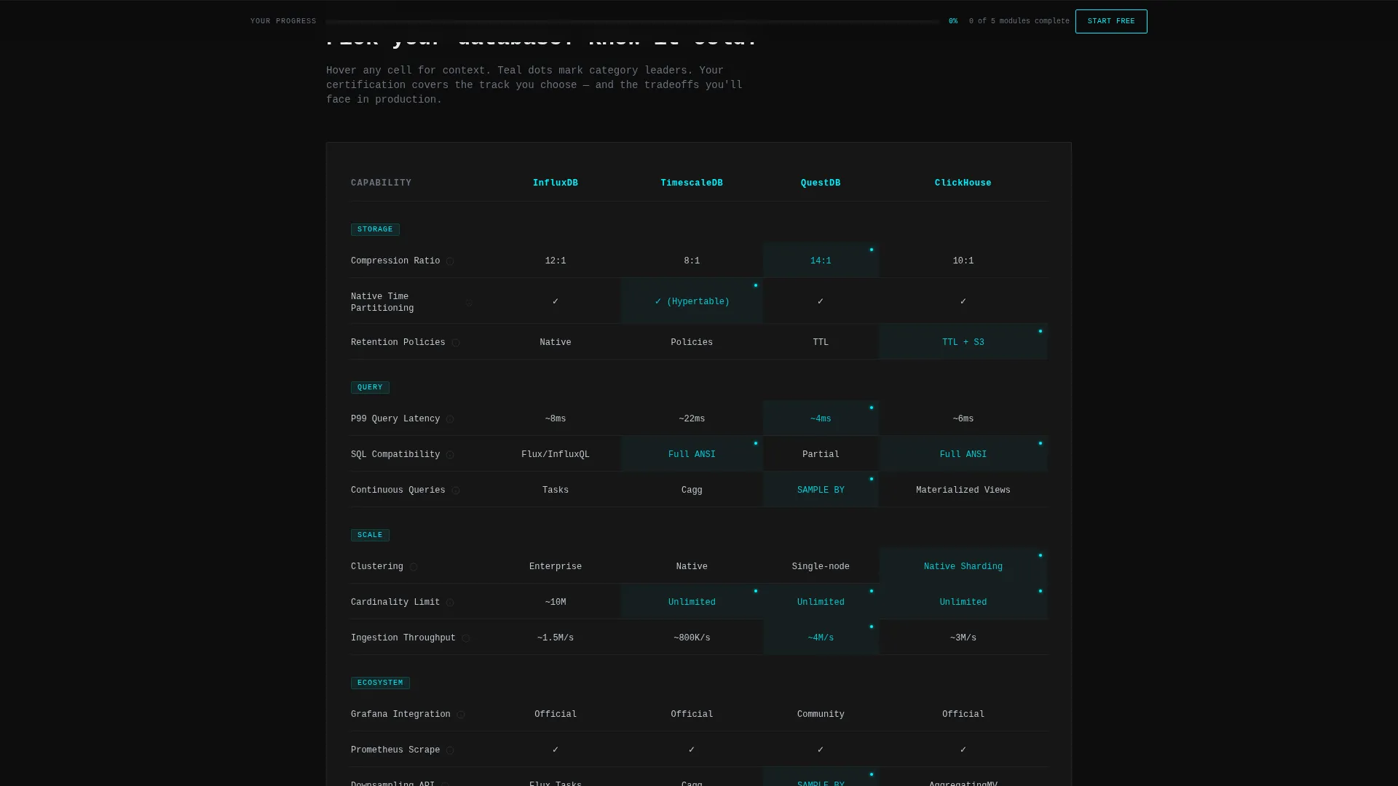Screen dimensions: 1398x786
Task: Select the ClickHouse column header
Action: pyautogui.click(x=963, y=183)
